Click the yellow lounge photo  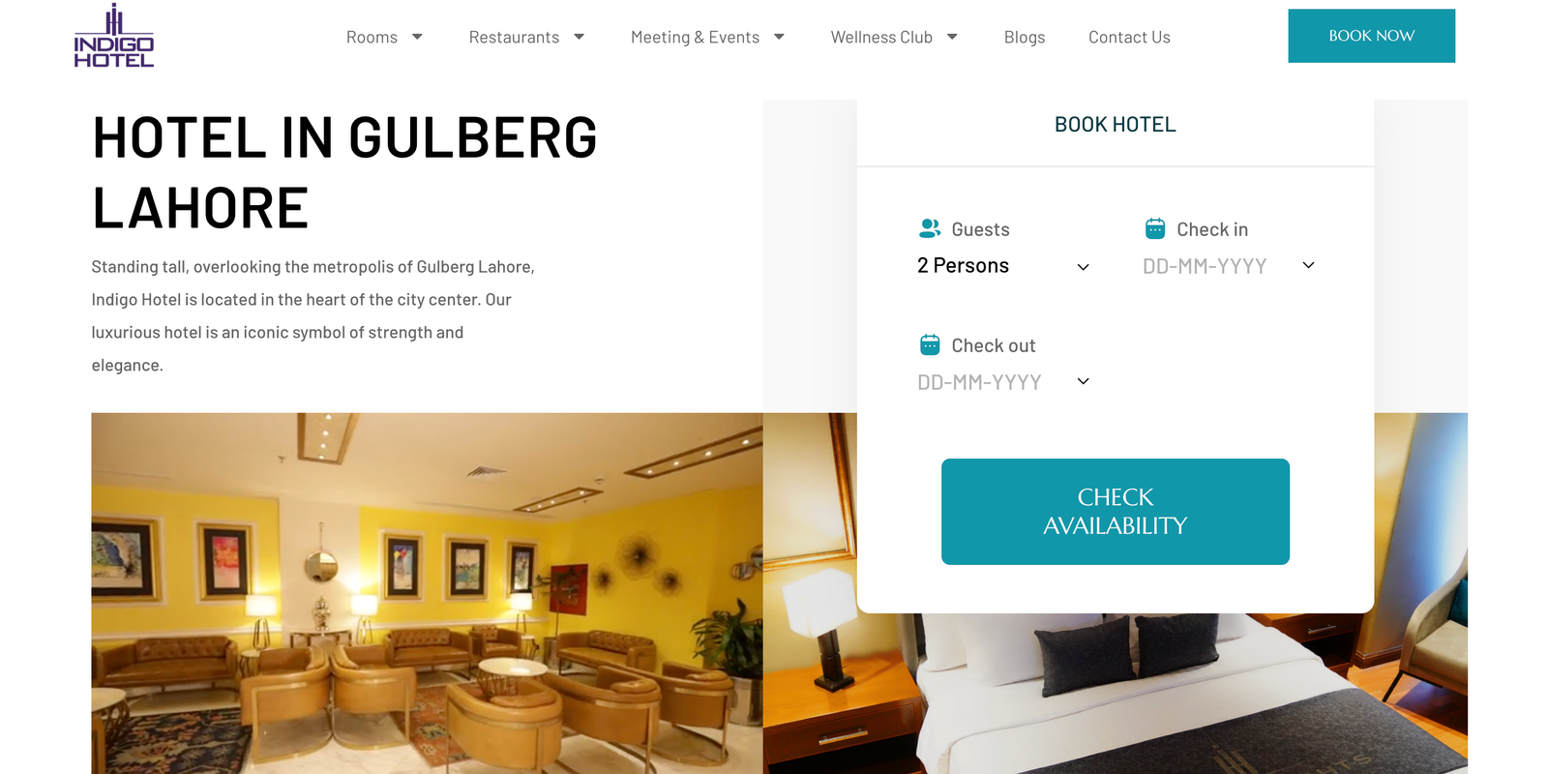[x=427, y=593]
